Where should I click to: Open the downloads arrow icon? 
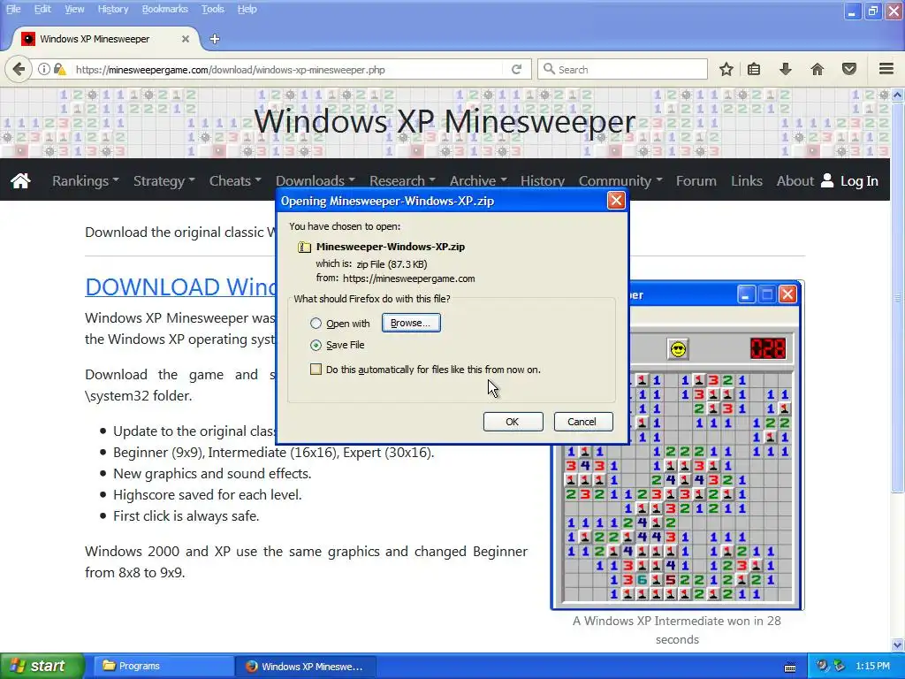(x=785, y=69)
